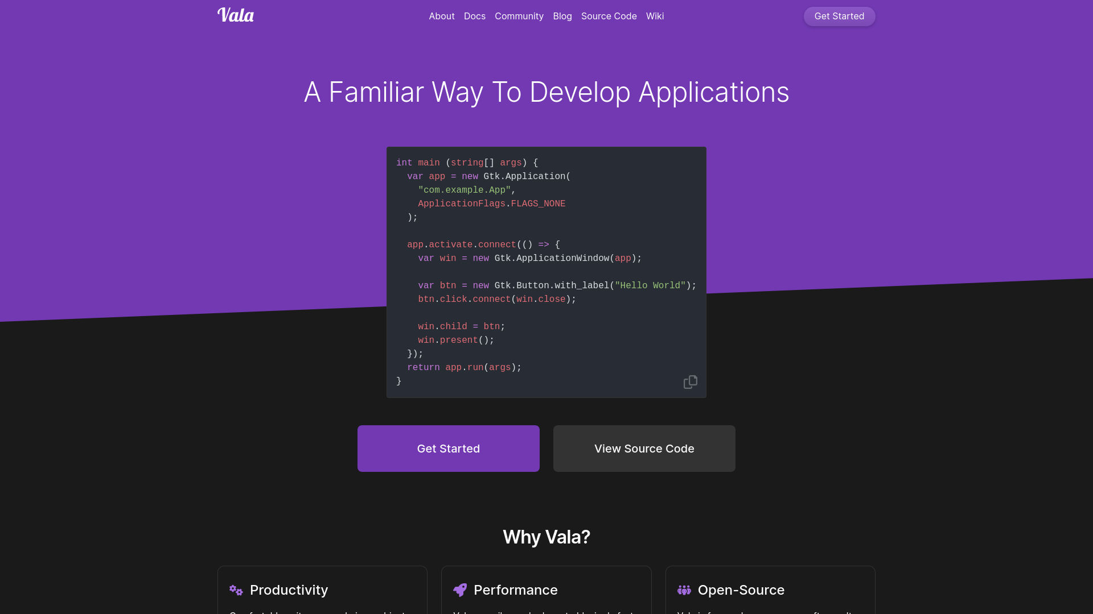
Task: Click the Why Vala? heading
Action: [546, 537]
